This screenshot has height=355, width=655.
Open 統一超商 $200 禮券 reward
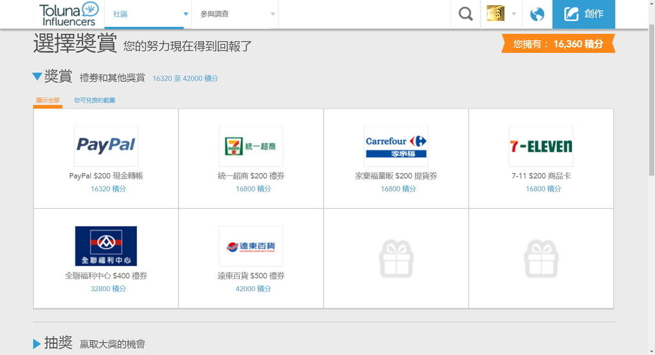[x=251, y=176]
